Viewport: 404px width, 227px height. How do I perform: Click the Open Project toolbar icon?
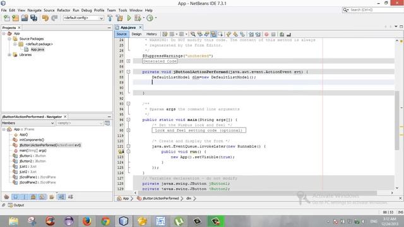tap(25, 18)
